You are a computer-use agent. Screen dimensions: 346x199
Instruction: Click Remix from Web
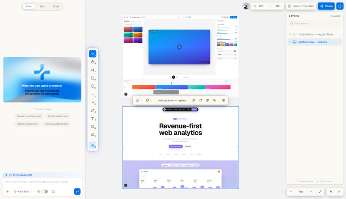pos(301,6)
